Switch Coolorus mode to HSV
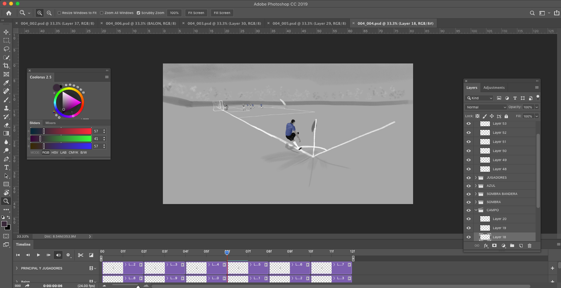Image resolution: width=561 pixels, height=288 pixels. tap(55, 153)
